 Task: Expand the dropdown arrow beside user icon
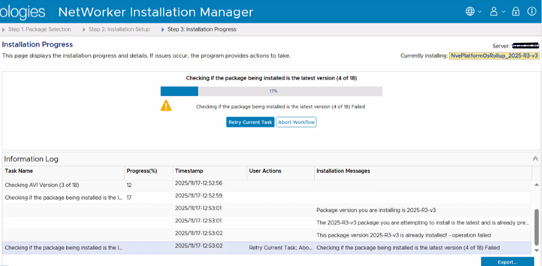[503, 12]
